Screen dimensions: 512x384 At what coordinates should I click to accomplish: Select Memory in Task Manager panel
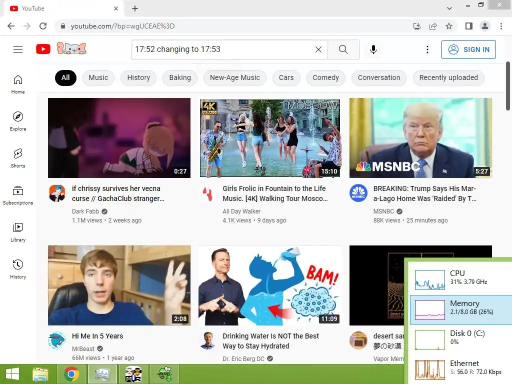tap(461, 309)
